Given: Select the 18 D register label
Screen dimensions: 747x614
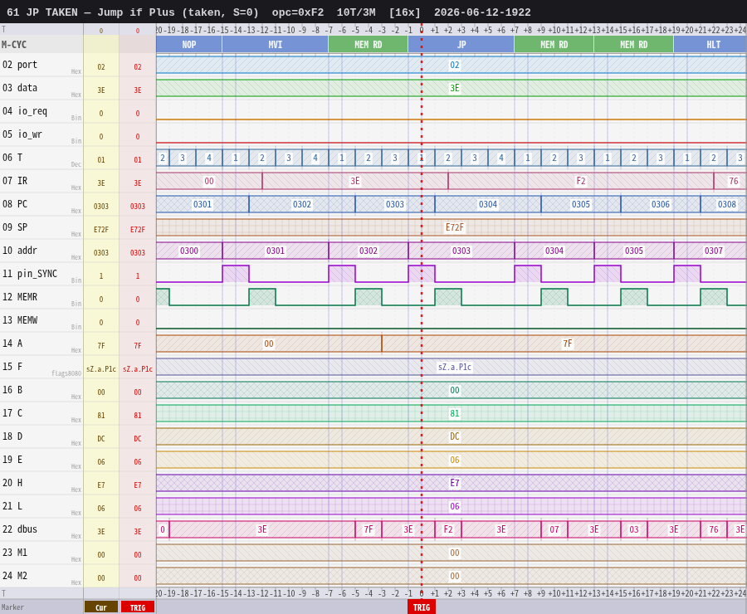Looking at the screenshot, I should [x=12, y=436].
